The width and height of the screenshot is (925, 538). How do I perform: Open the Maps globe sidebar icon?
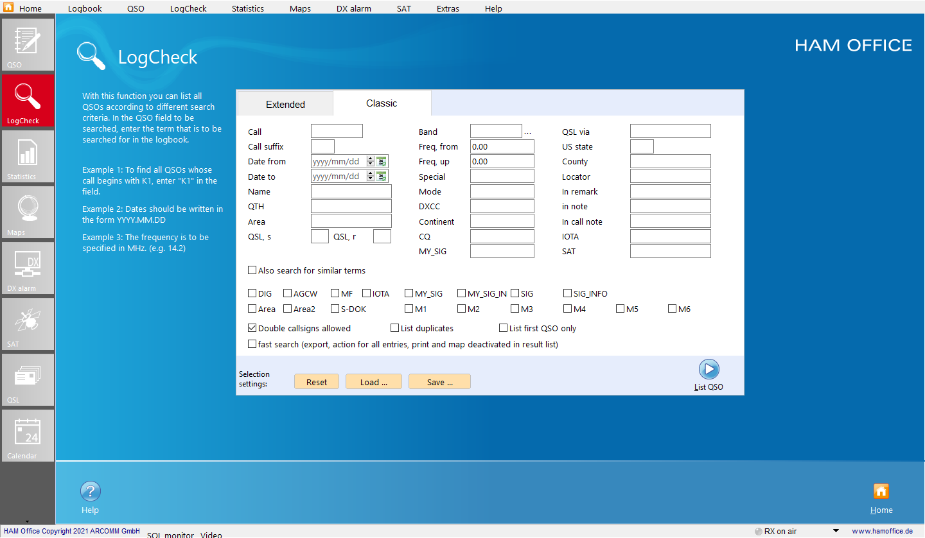click(x=28, y=212)
